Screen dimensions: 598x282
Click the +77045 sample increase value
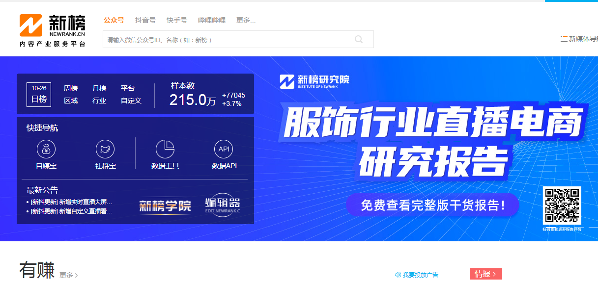click(233, 95)
